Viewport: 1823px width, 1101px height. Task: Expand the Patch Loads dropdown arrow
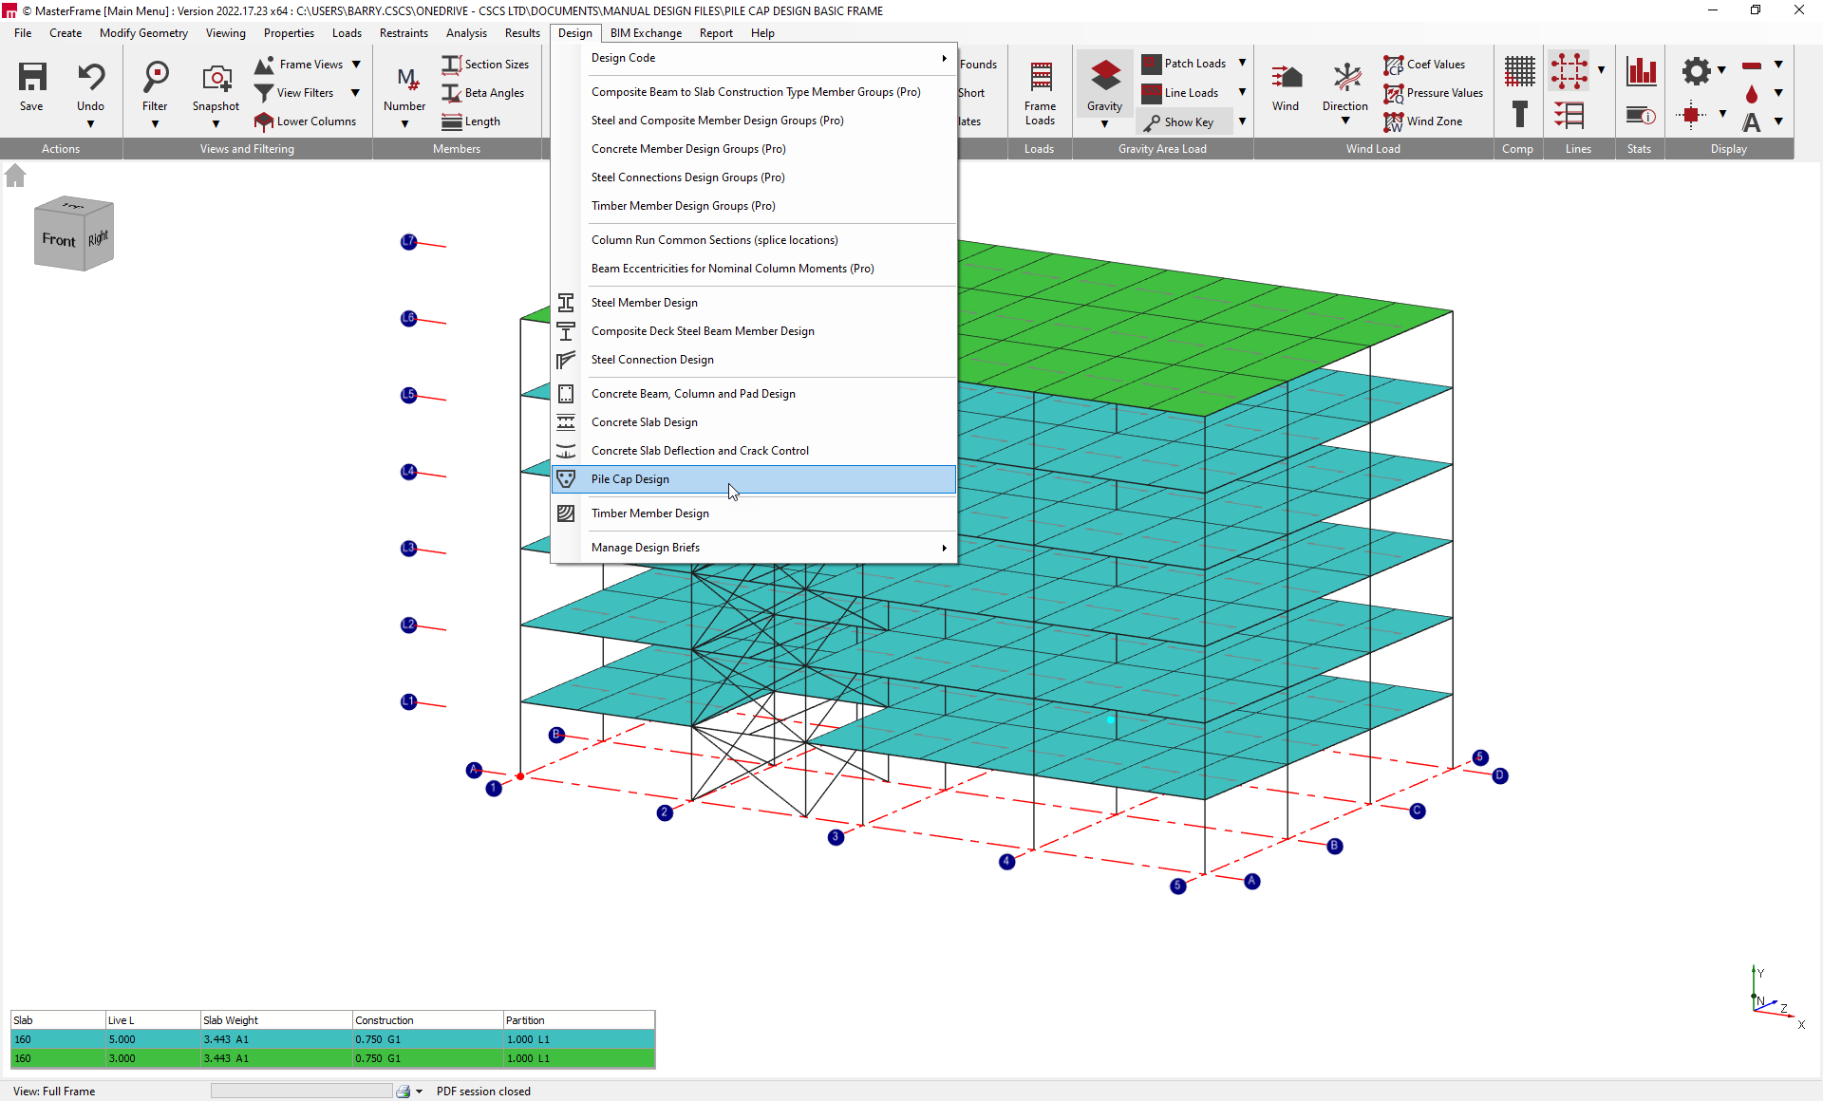pos(1242,64)
